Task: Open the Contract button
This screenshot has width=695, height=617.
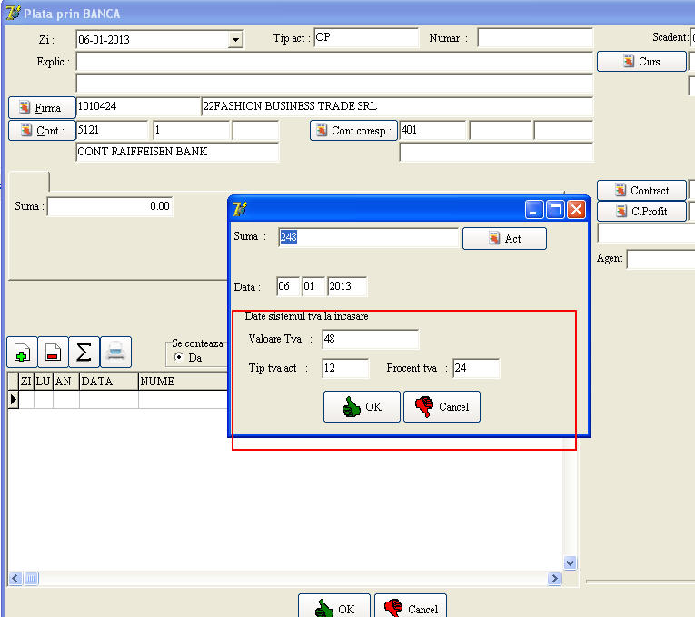Action: point(641,191)
